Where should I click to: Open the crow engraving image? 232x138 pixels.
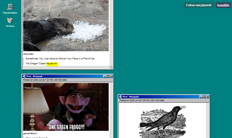(x=162, y=122)
